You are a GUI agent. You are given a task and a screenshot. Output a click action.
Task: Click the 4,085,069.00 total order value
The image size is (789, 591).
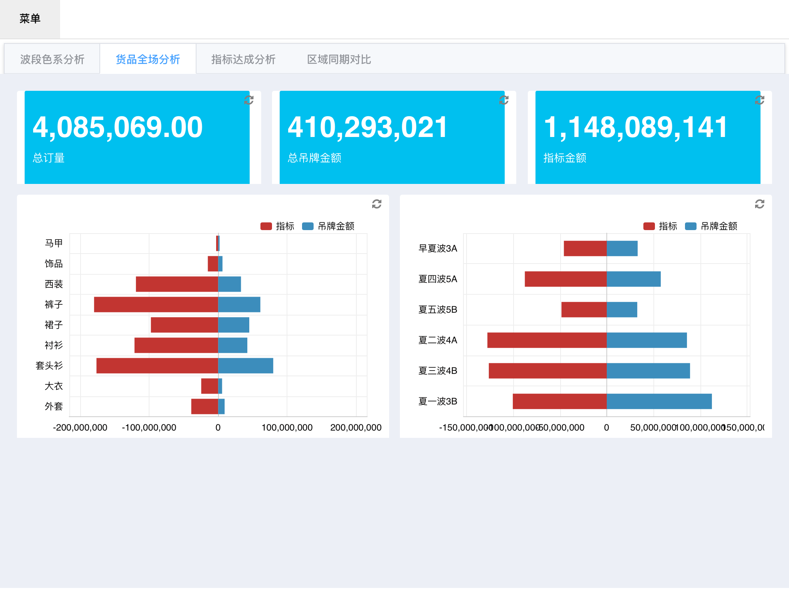point(118,127)
